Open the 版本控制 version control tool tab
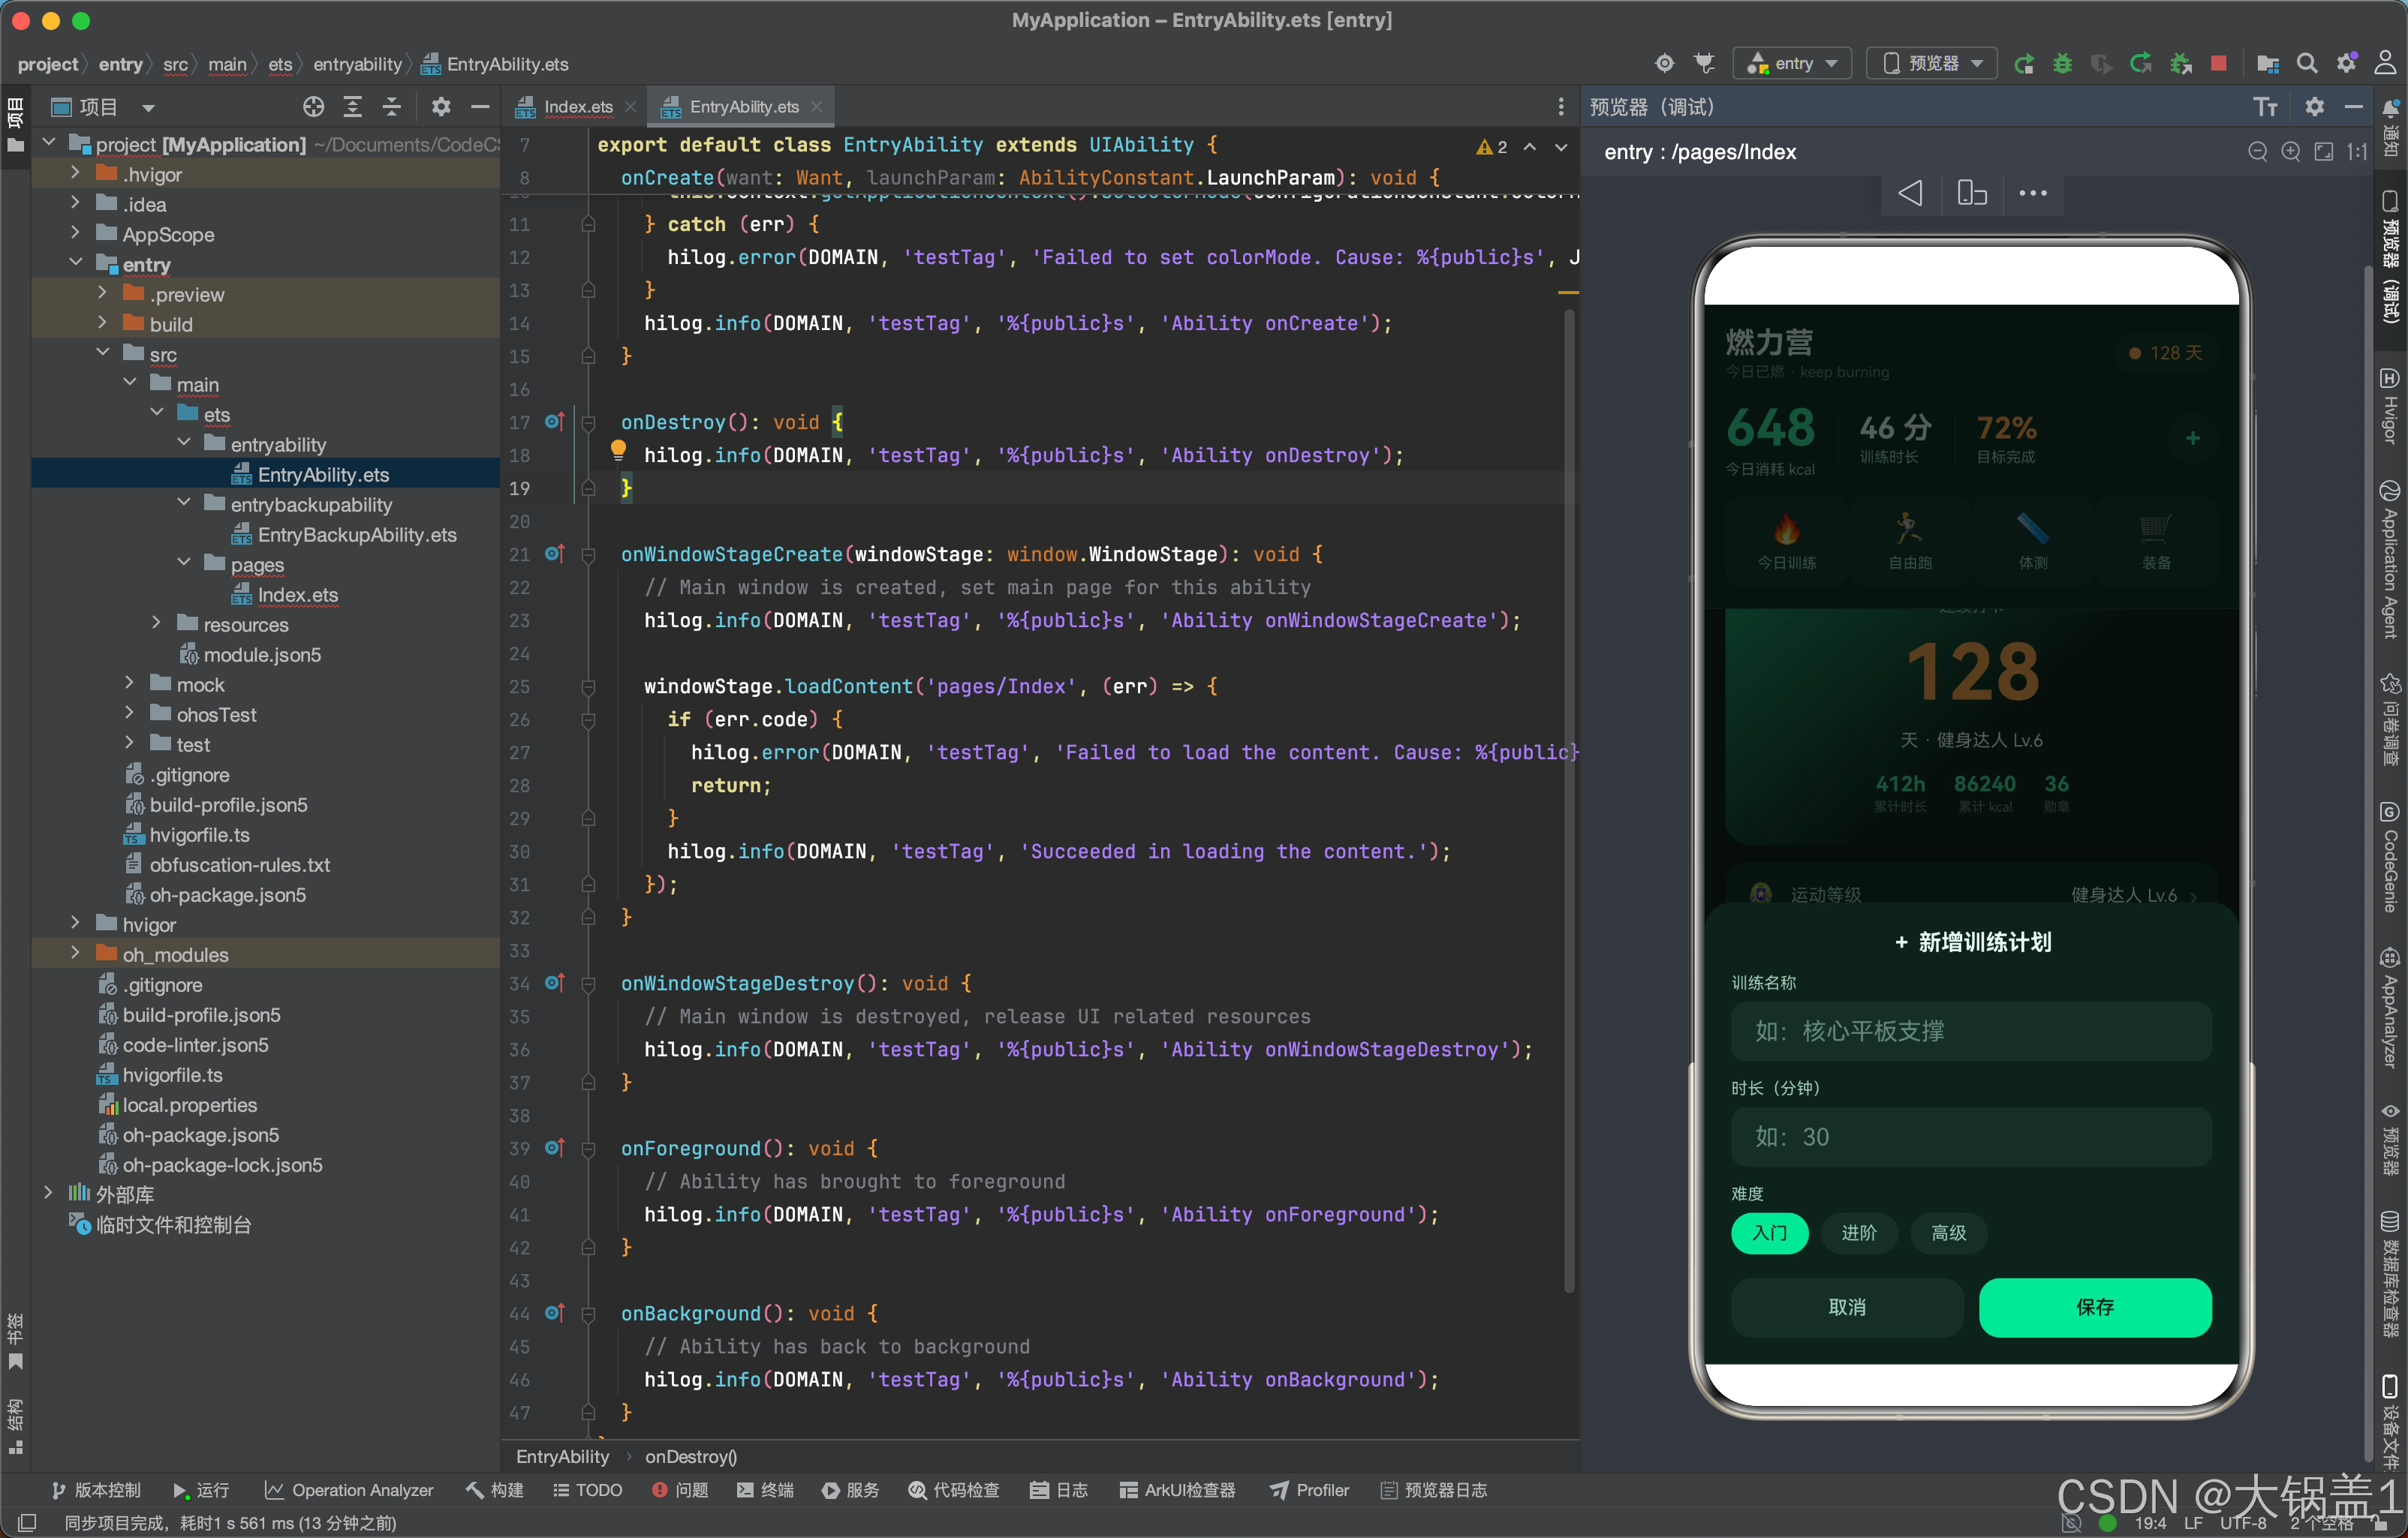The image size is (2408, 1538). click(x=96, y=1490)
